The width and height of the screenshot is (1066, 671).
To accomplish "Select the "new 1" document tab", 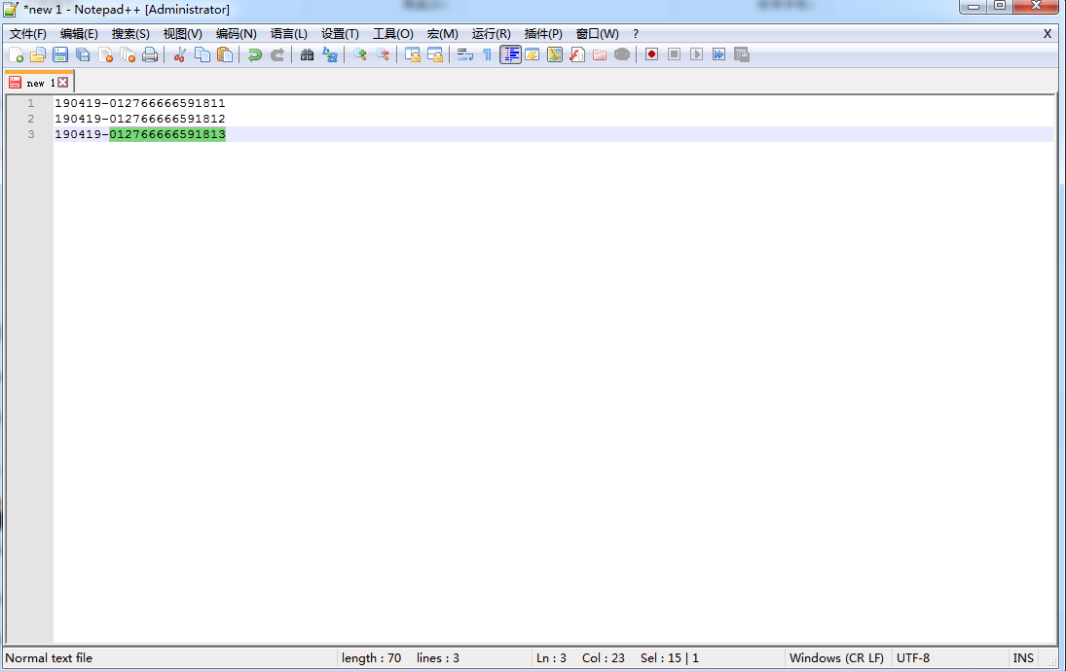I will point(39,83).
